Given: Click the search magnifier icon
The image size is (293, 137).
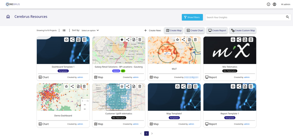Looking at the screenshot, I should (288, 17).
